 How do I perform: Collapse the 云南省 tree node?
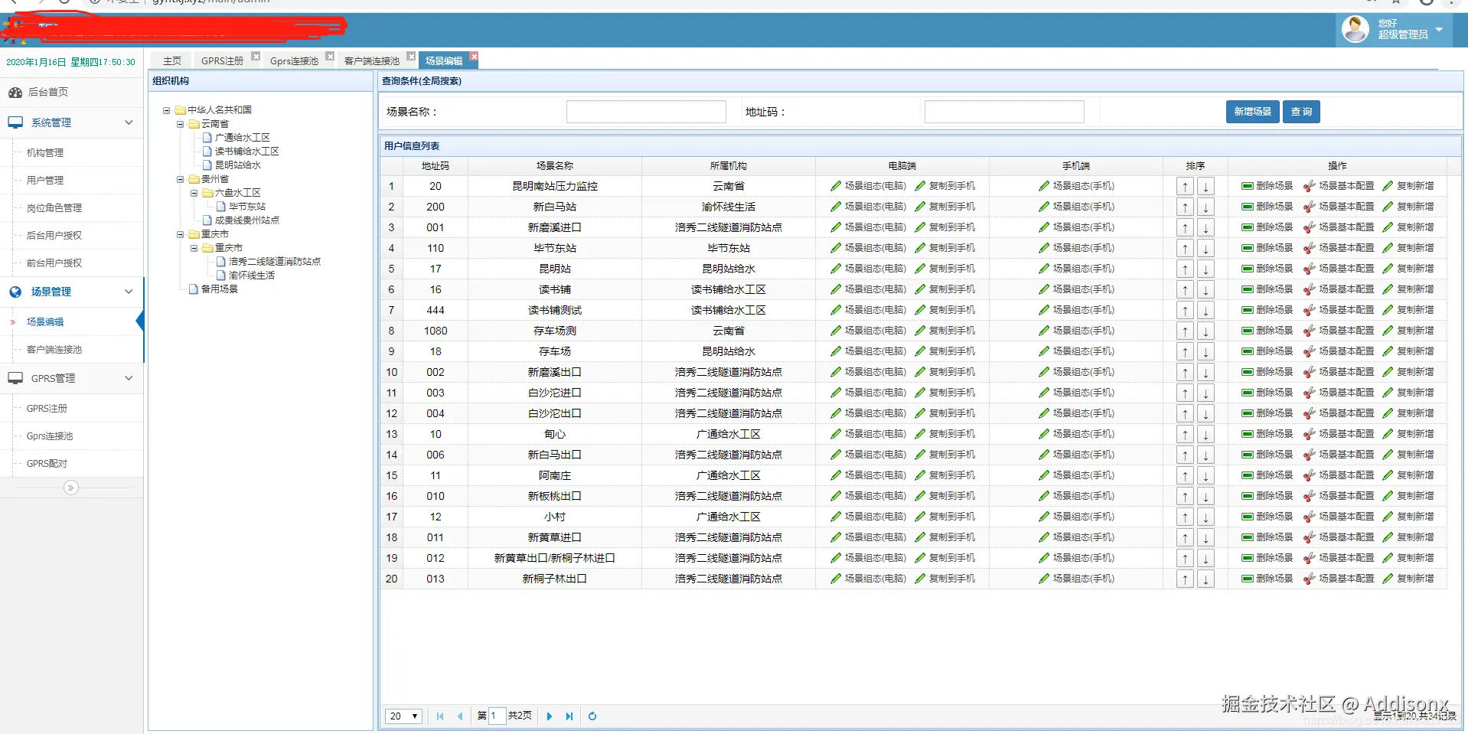181,124
